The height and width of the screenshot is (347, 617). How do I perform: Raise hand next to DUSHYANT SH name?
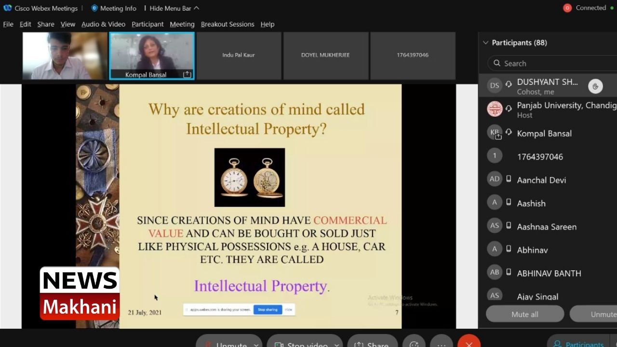click(x=595, y=86)
